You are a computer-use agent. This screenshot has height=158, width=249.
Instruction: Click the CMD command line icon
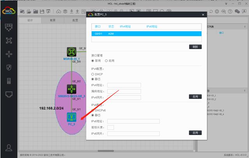(224, 11)
